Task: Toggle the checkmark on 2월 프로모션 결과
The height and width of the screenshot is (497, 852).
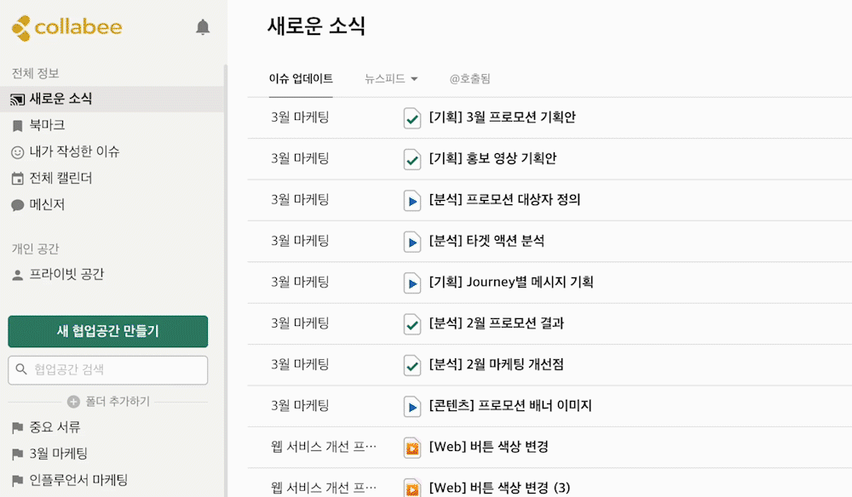Action: click(412, 324)
